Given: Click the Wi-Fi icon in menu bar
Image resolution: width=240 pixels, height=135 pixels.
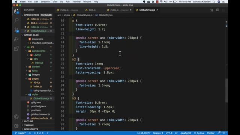Looking at the screenshot, I should point(161,1).
